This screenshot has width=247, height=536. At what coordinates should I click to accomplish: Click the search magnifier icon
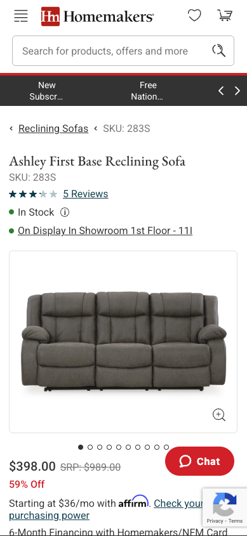(x=218, y=51)
